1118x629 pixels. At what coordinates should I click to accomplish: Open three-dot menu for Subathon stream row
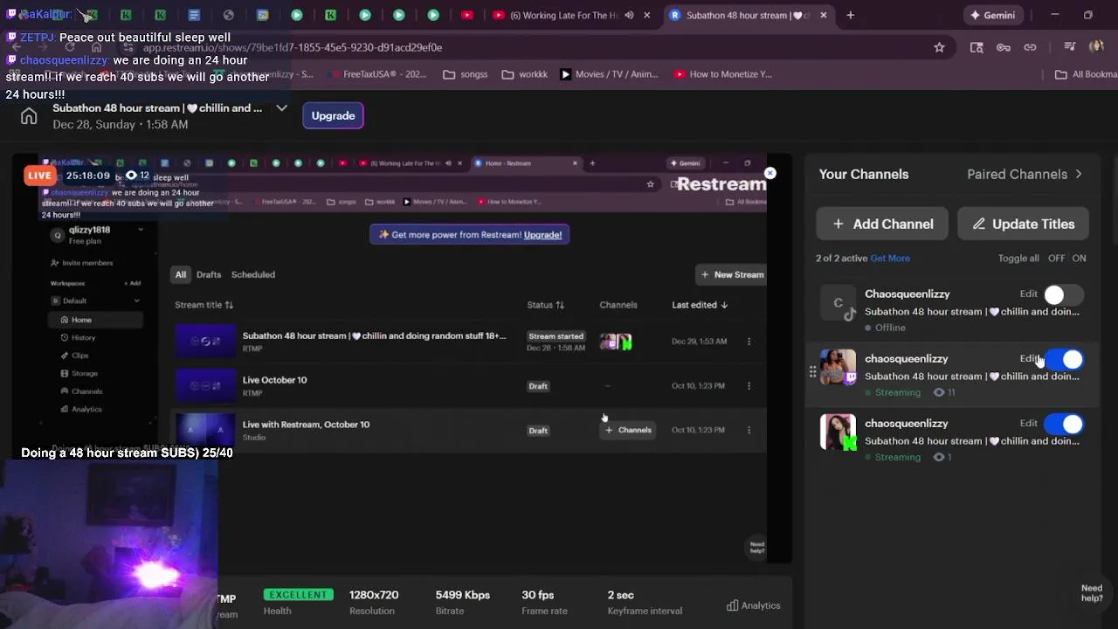[749, 342]
